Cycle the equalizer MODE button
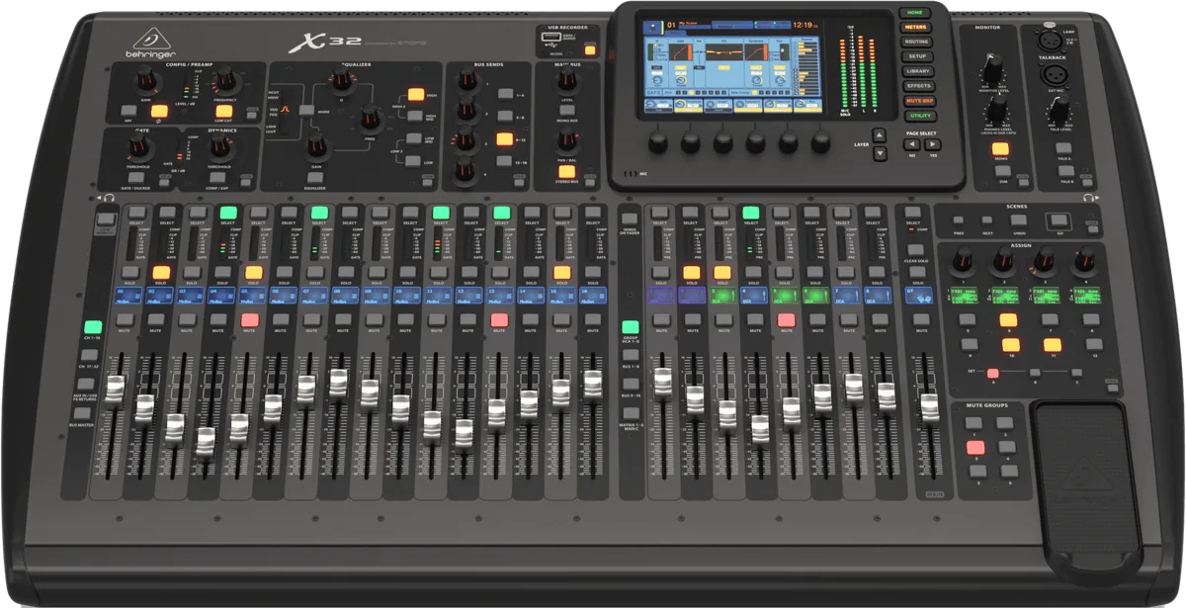The width and height of the screenshot is (1186, 608). click(306, 110)
